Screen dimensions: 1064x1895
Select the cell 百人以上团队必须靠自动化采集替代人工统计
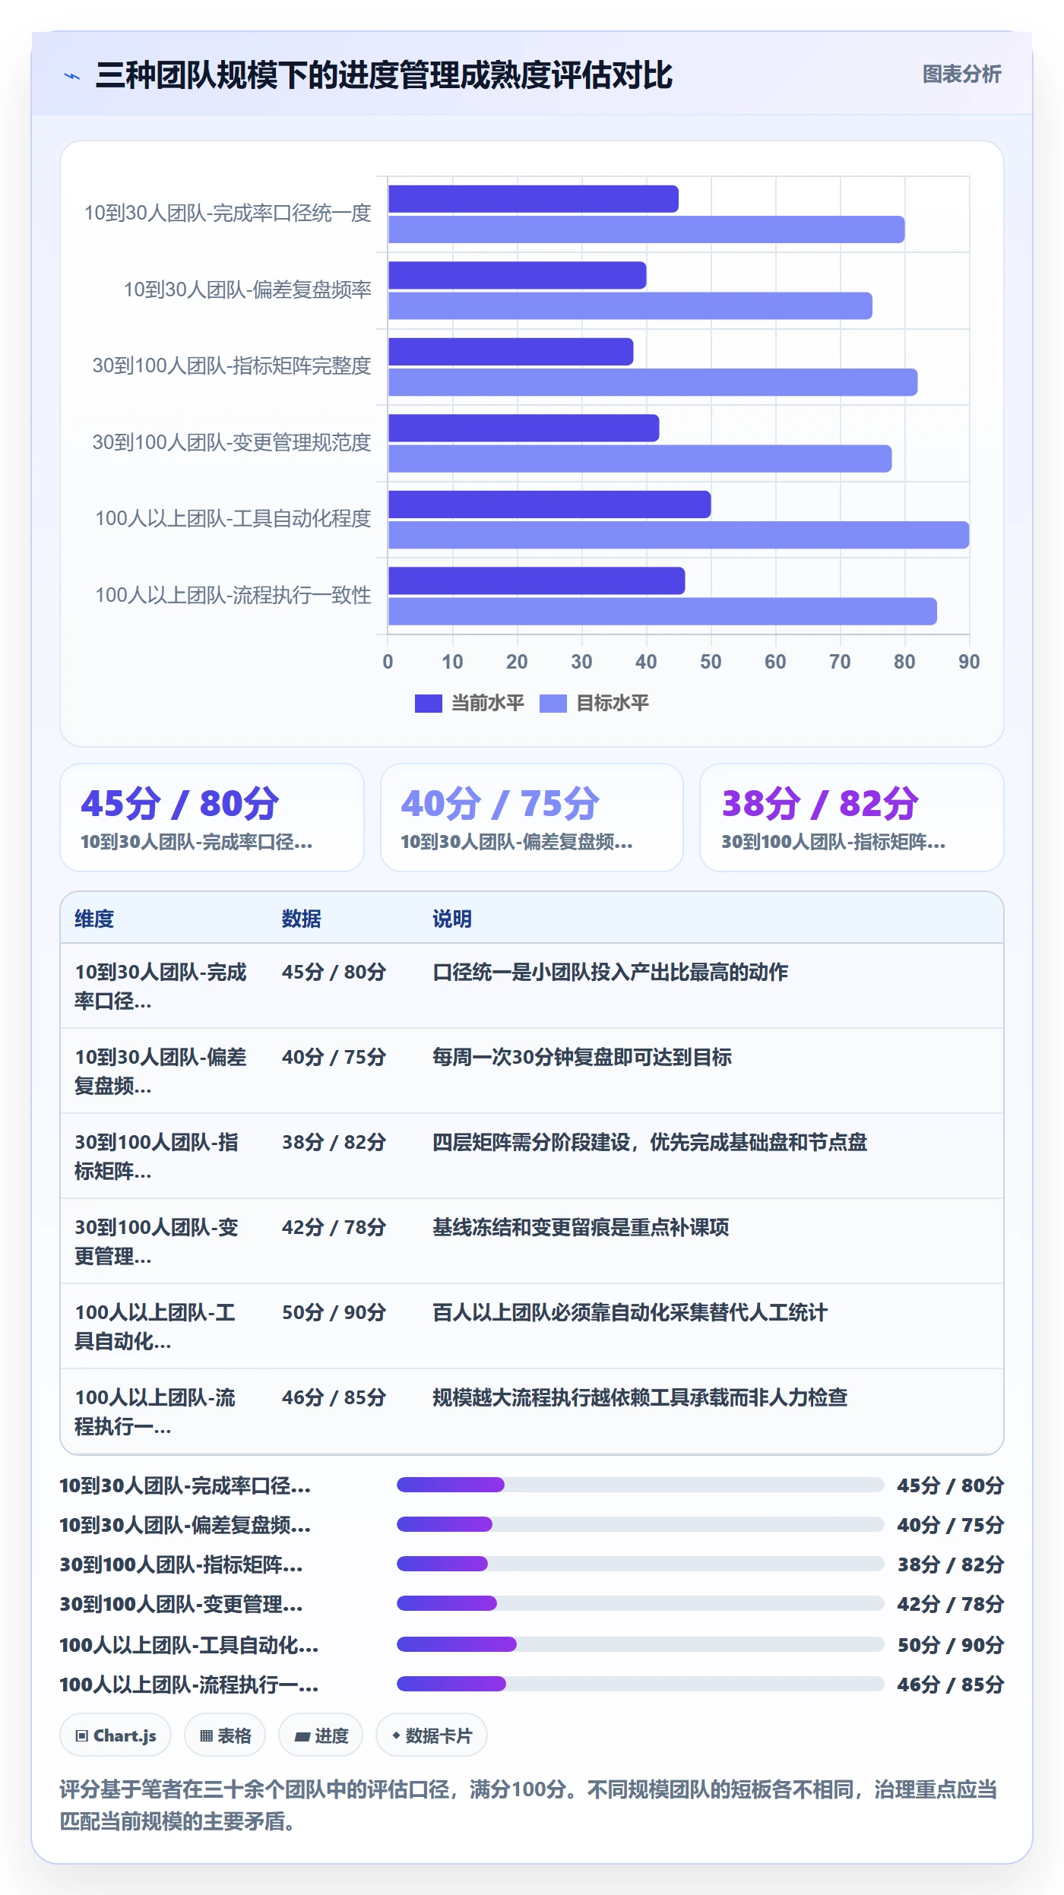coord(630,1312)
